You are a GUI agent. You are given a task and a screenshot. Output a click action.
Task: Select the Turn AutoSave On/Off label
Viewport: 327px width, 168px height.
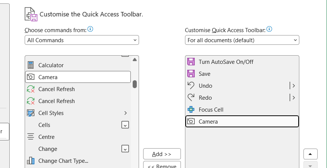click(226, 62)
